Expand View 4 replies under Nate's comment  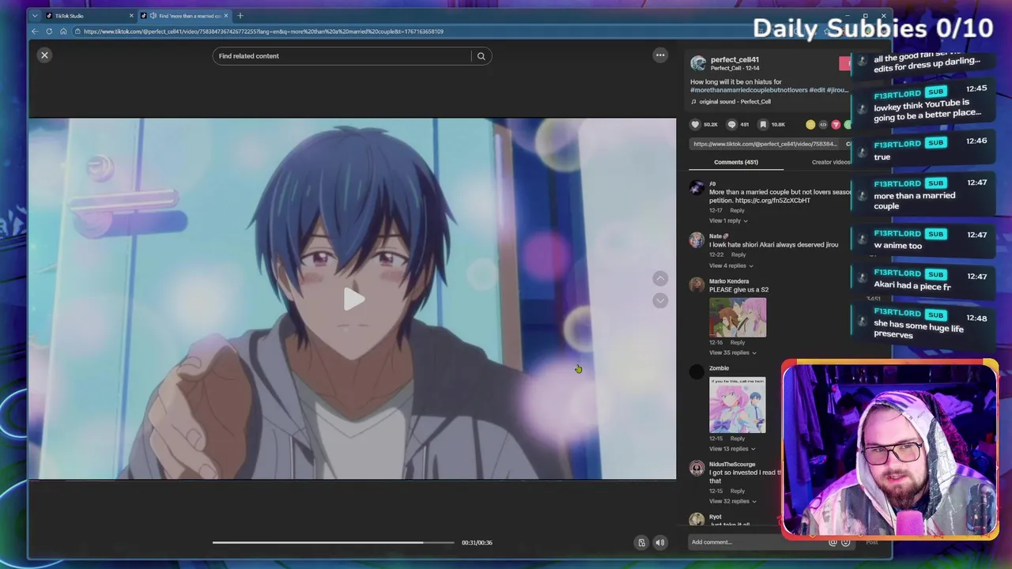coord(731,266)
